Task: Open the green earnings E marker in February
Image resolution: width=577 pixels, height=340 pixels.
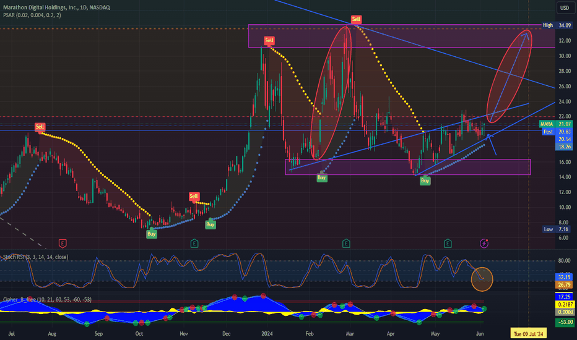Action: click(x=346, y=243)
